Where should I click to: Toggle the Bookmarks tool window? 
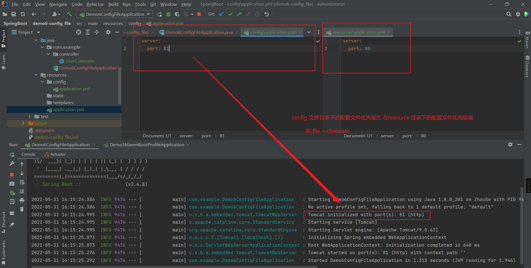[4, 253]
